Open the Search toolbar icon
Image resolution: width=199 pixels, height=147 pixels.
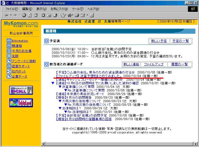[43, 15]
